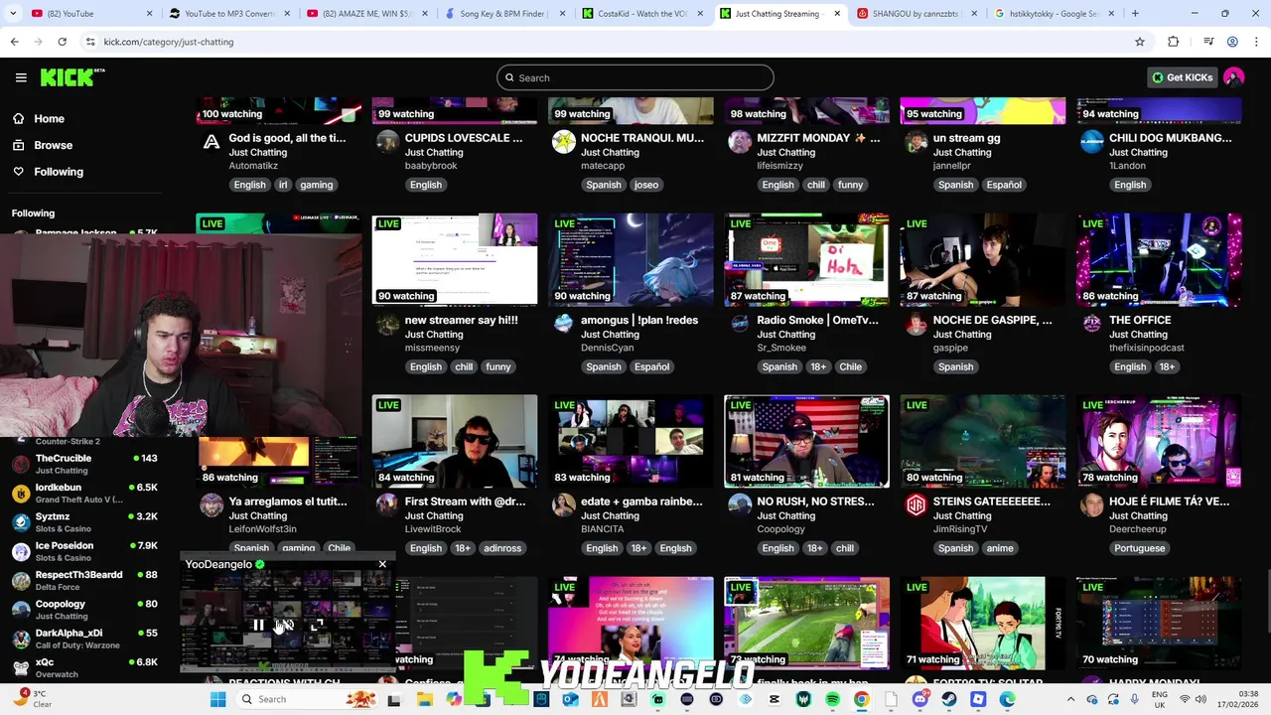
Task: Open DarkAlpha_xDi in the Following list
Action: tap(84, 638)
